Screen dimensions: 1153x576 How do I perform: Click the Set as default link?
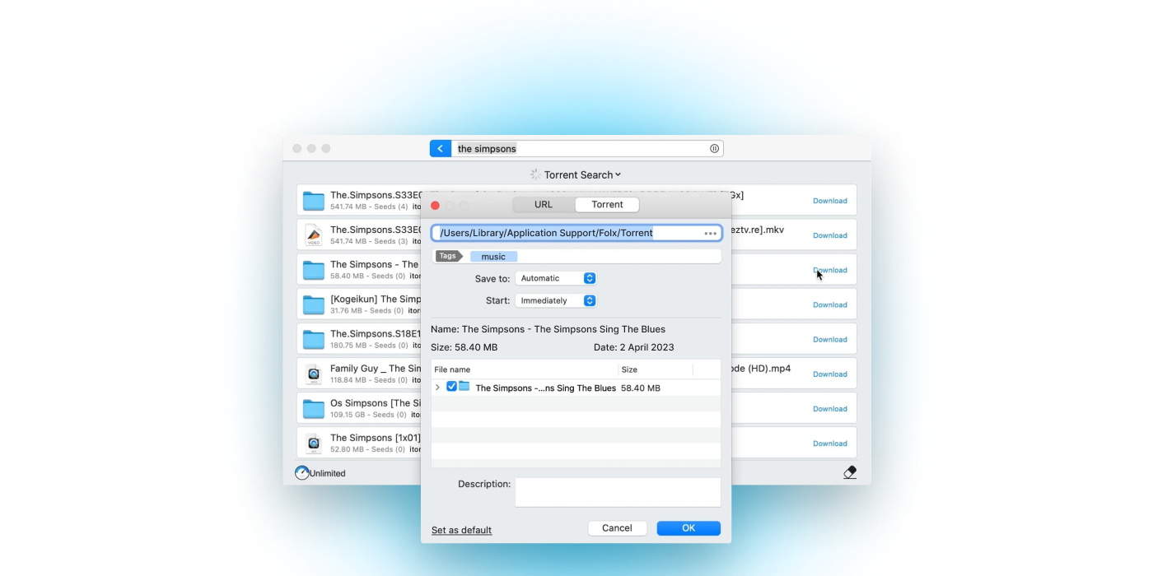(x=461, y=530)
